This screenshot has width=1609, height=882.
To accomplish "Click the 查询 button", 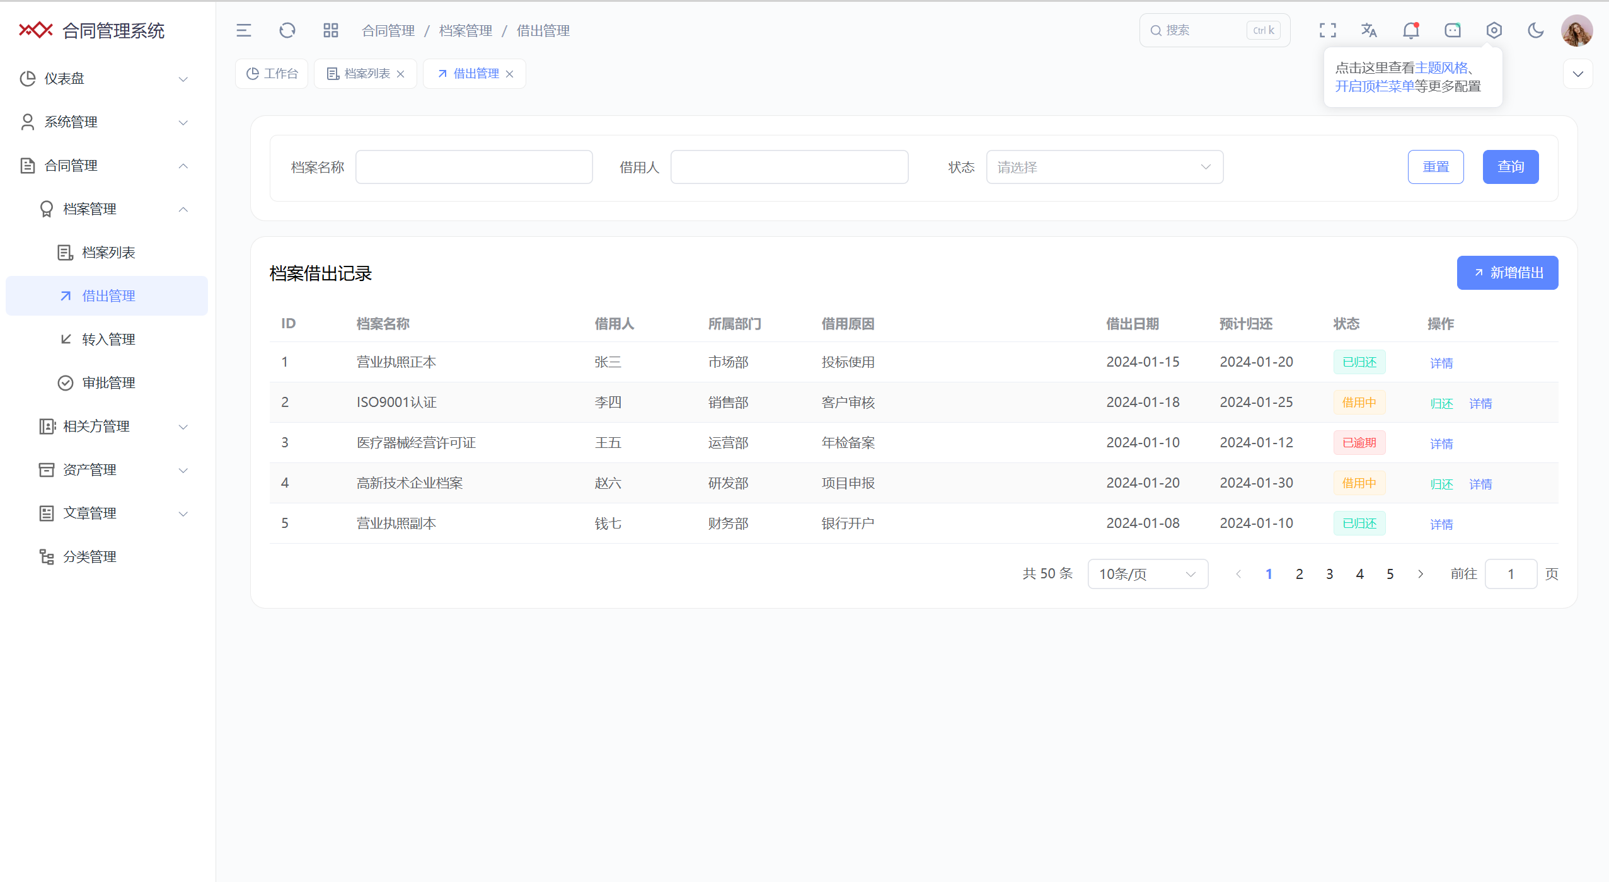I will pyautogui.click(x=1511, y=167).
